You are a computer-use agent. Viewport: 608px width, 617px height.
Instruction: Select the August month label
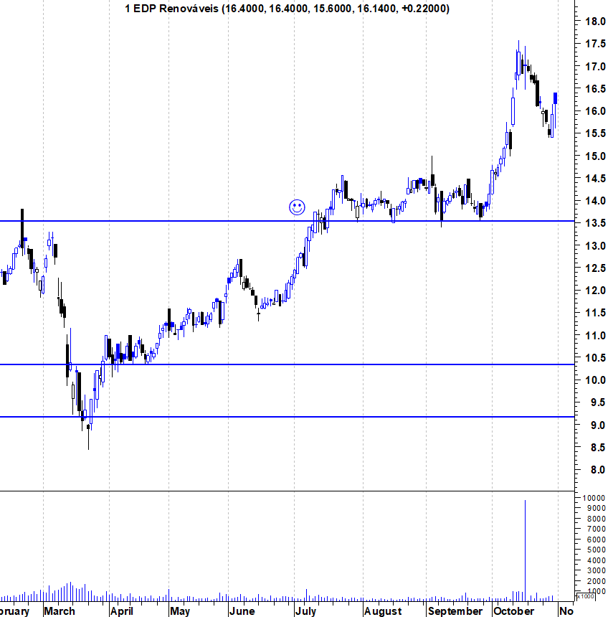(383, 611)
